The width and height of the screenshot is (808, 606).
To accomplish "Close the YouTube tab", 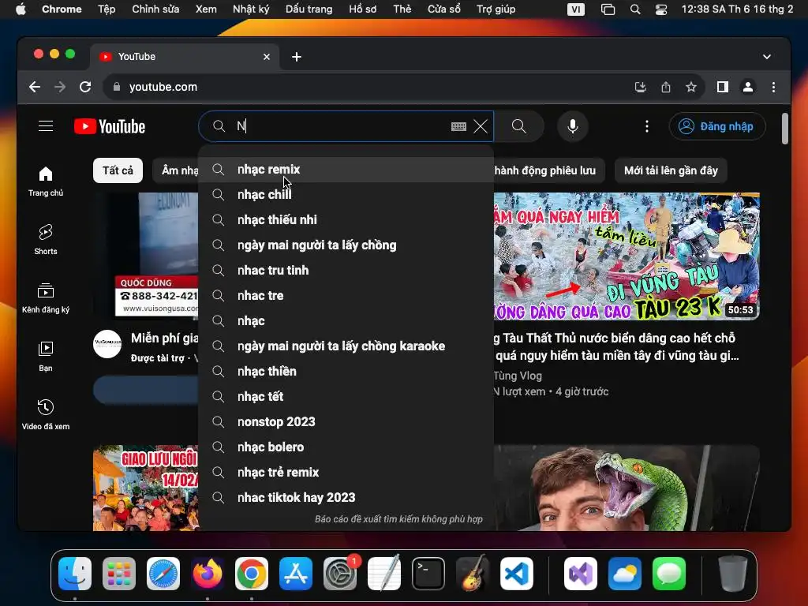I will [x=267, y=57].
